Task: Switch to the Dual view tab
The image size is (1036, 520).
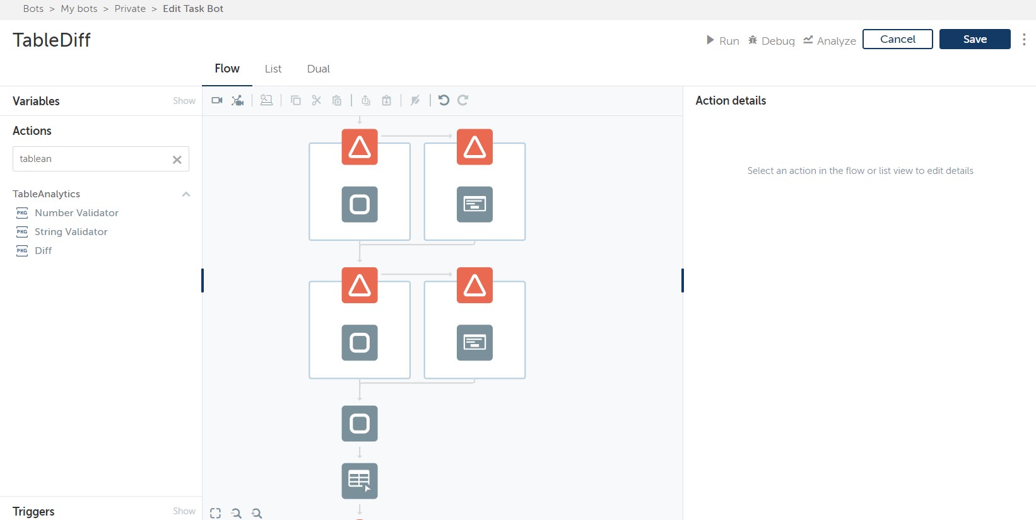Action: click(x=319, y=69)
